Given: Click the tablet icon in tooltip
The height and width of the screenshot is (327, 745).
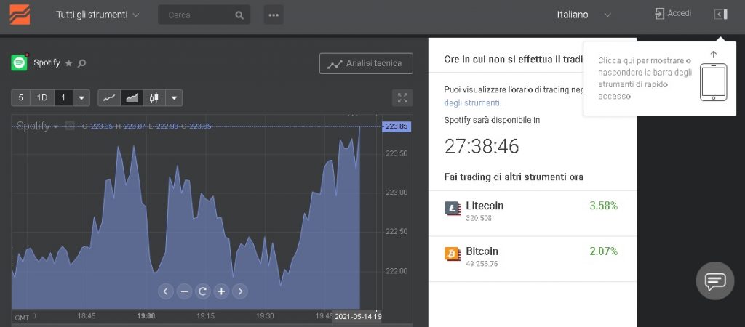Looking at the screenshot, I should [713, 82].
